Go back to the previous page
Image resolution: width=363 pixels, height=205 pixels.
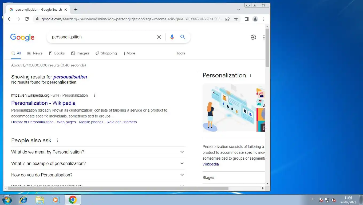click(10, 19)
